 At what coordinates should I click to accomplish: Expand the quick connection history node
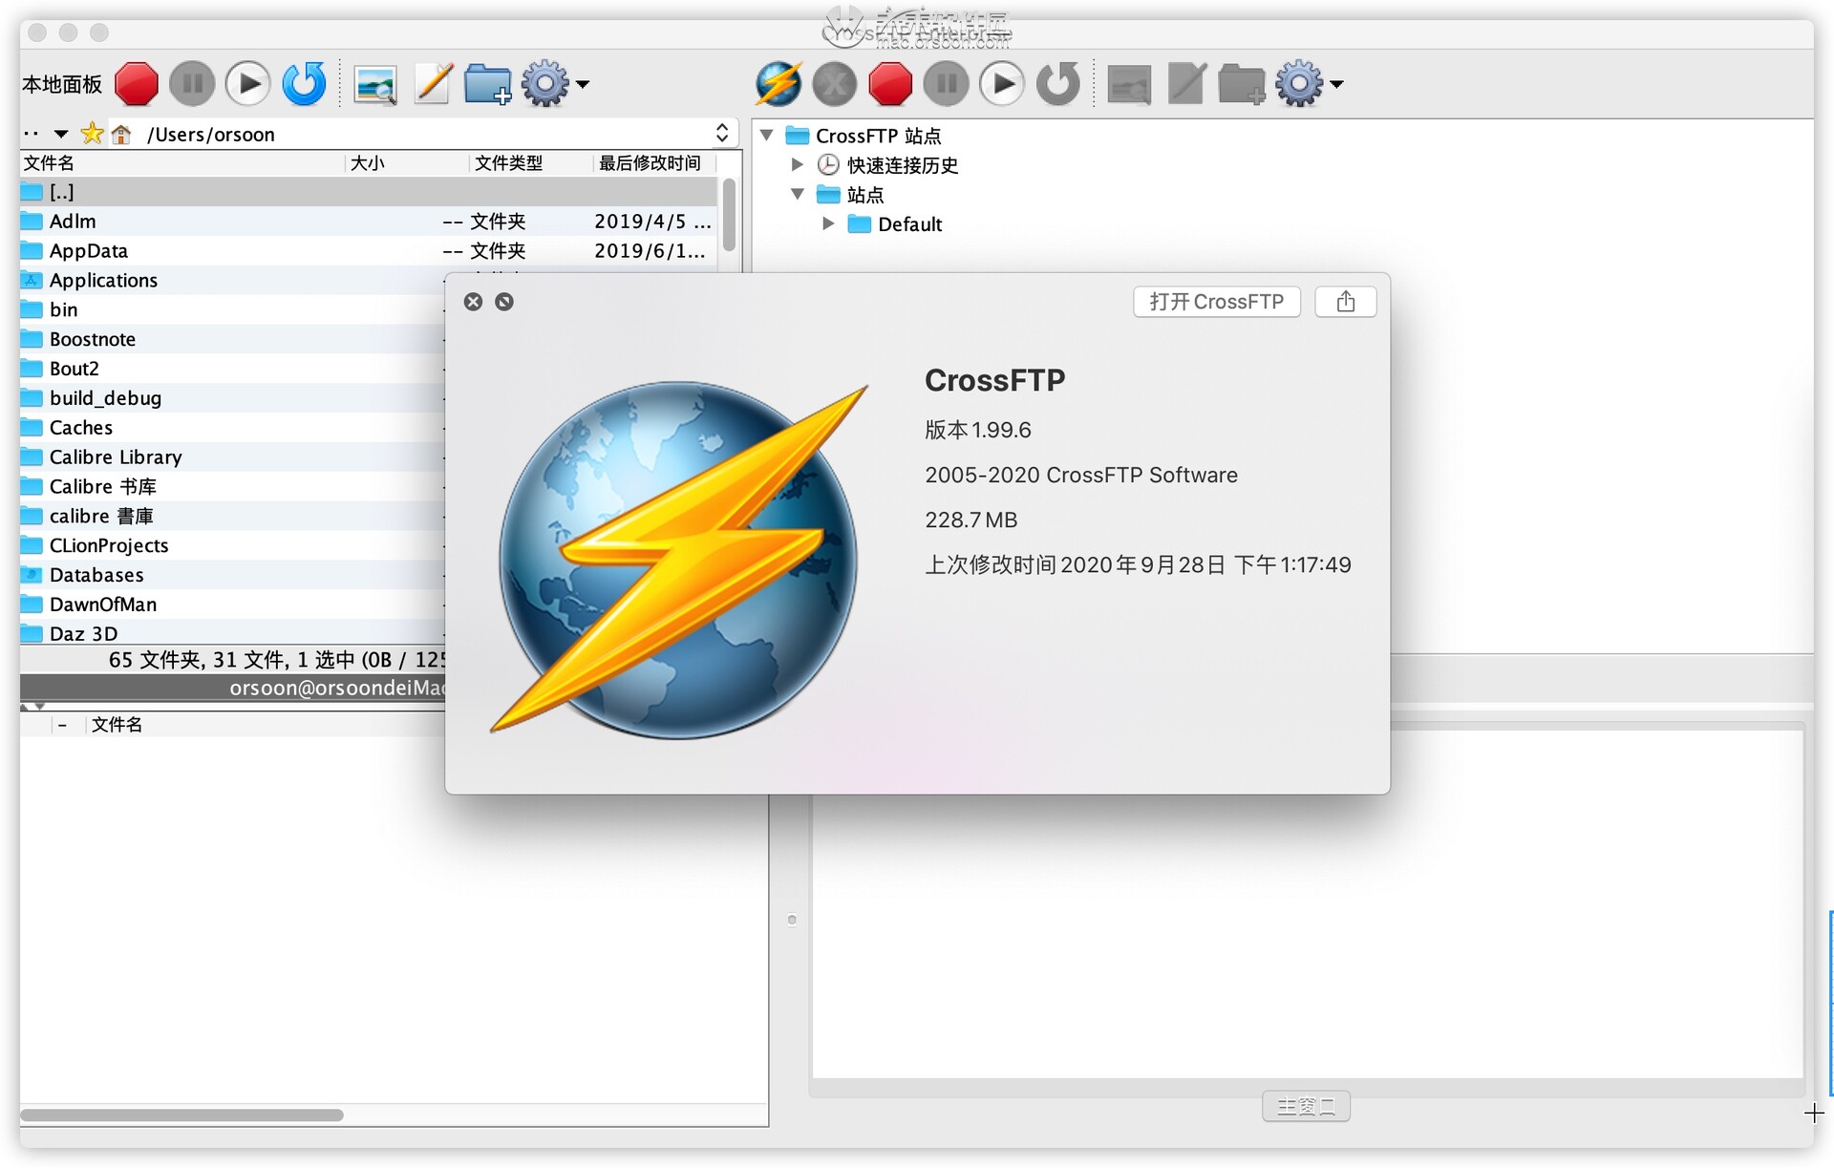pyautogui.click(x=797, y=164)
